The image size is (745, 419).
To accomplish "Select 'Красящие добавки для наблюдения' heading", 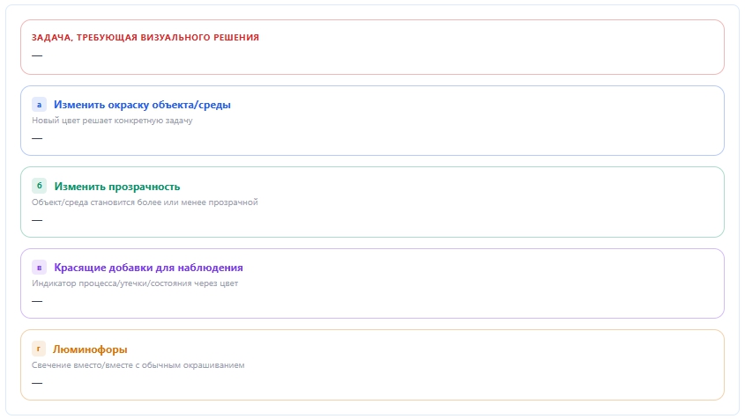I will pyautogui.click(x=148, y=268).
